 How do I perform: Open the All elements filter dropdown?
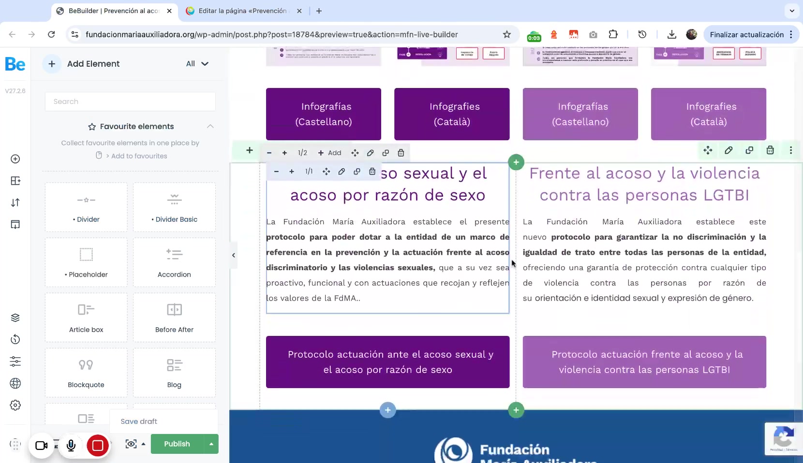(x=197, y=64)
